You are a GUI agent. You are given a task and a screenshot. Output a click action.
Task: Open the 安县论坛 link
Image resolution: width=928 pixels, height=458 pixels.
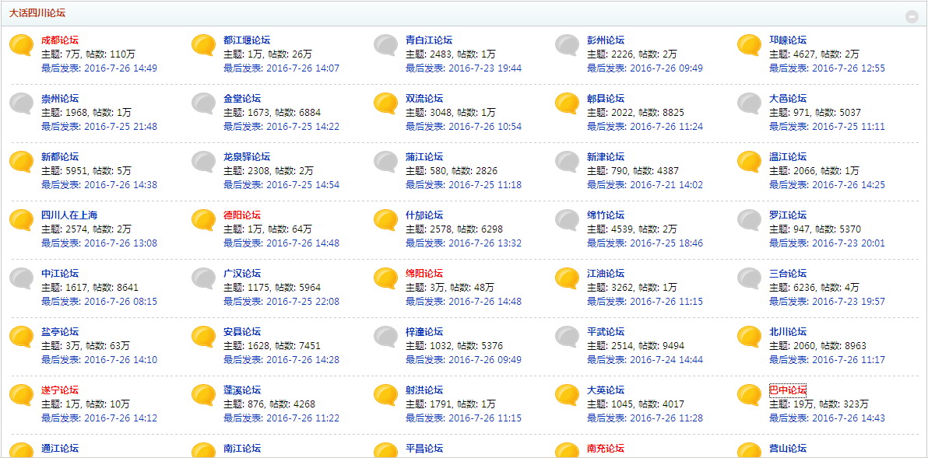(x=242, y=331)
